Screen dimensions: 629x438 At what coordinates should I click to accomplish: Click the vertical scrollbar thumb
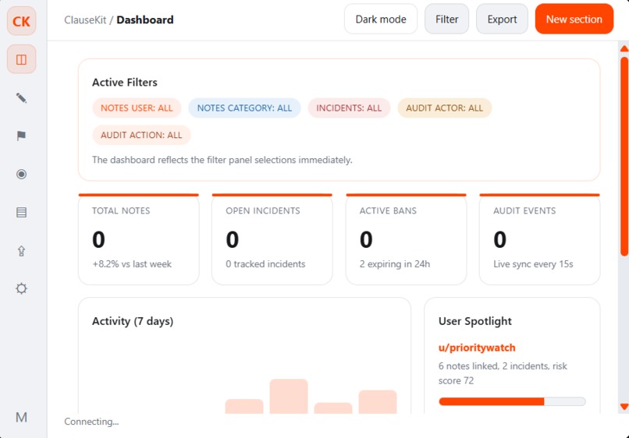click(x=624, y=157)
